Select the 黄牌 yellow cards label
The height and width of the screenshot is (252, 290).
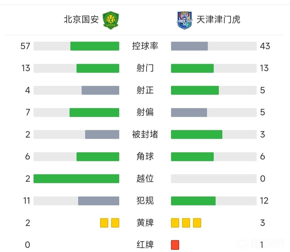(145, 223)
